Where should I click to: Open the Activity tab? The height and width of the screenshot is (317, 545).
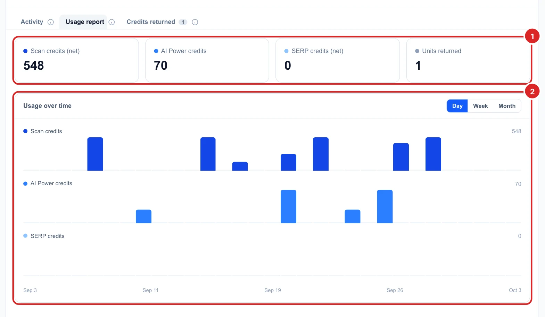coord(32,22)
